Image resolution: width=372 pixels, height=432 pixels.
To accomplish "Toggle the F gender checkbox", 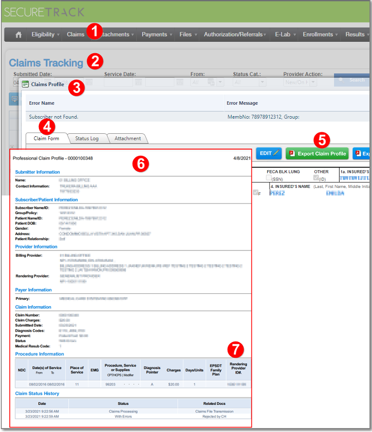I will click(x=255, y=192).
